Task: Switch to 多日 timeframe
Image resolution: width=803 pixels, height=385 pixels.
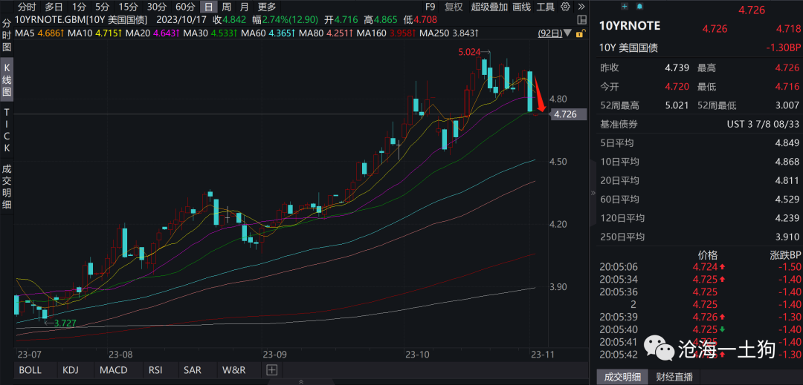Action: (54, 7)
